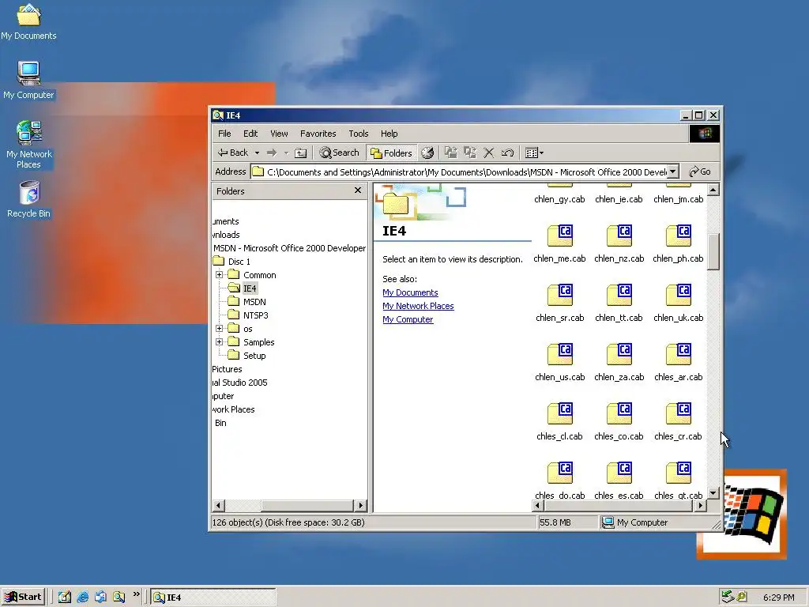Expand the Samples folder tree node
The image size is (809, 607).
pyautogui.click(x=220, y=341)
